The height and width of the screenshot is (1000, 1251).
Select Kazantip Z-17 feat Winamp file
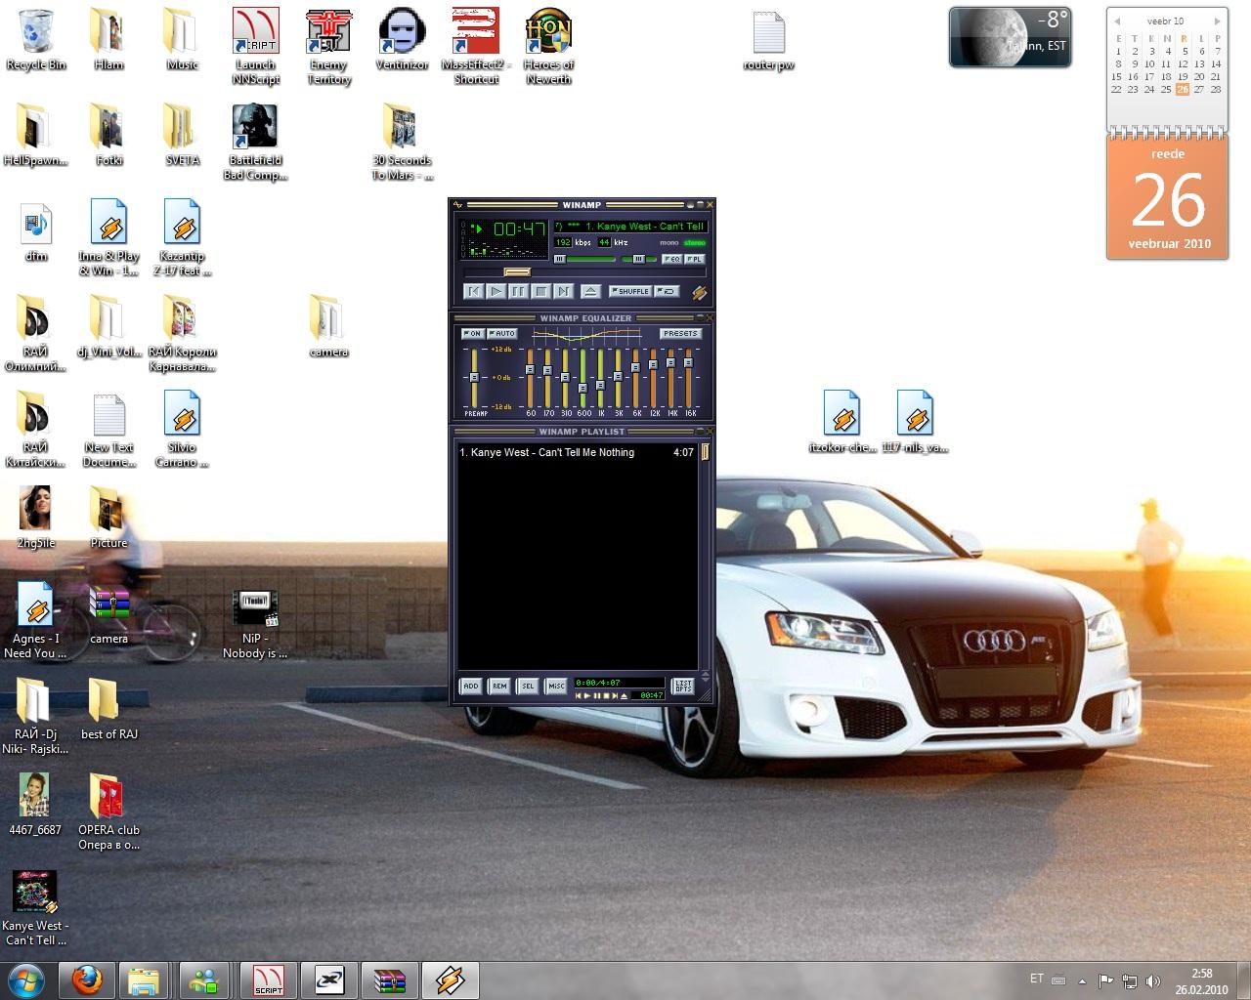(x=183, y=237)
